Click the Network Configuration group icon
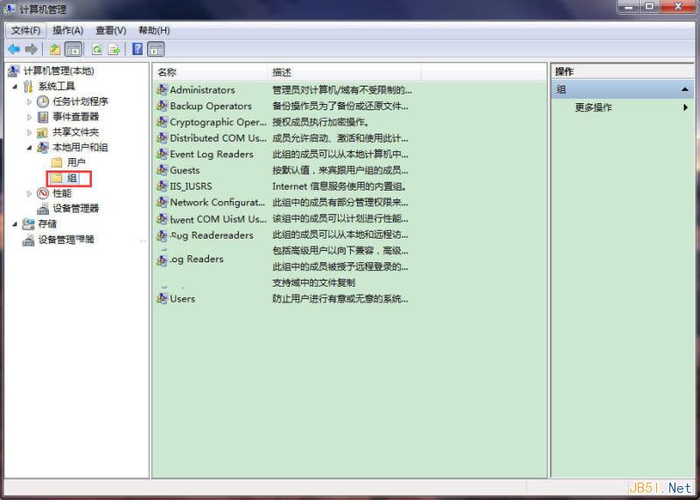 point(162,202)
